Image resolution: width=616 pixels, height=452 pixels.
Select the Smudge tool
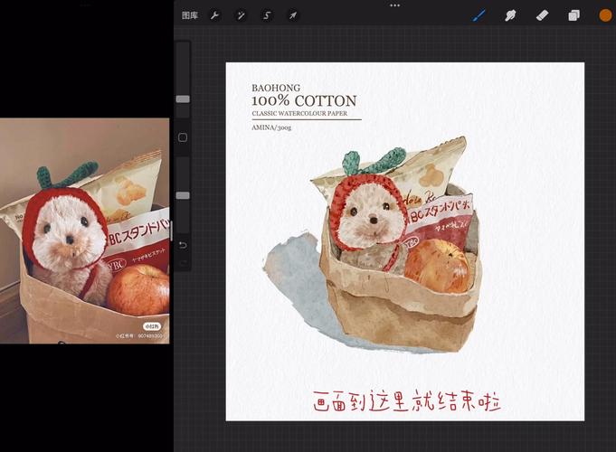(x=510, y=15)
